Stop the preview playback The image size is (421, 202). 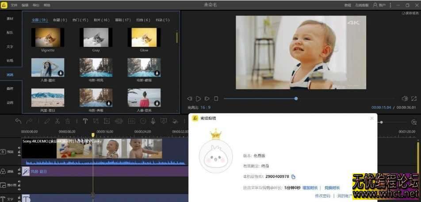(216, 99)
